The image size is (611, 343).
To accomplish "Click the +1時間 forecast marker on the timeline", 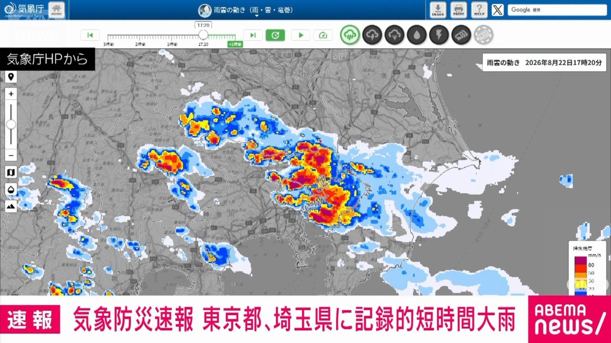I will point(235,44).
